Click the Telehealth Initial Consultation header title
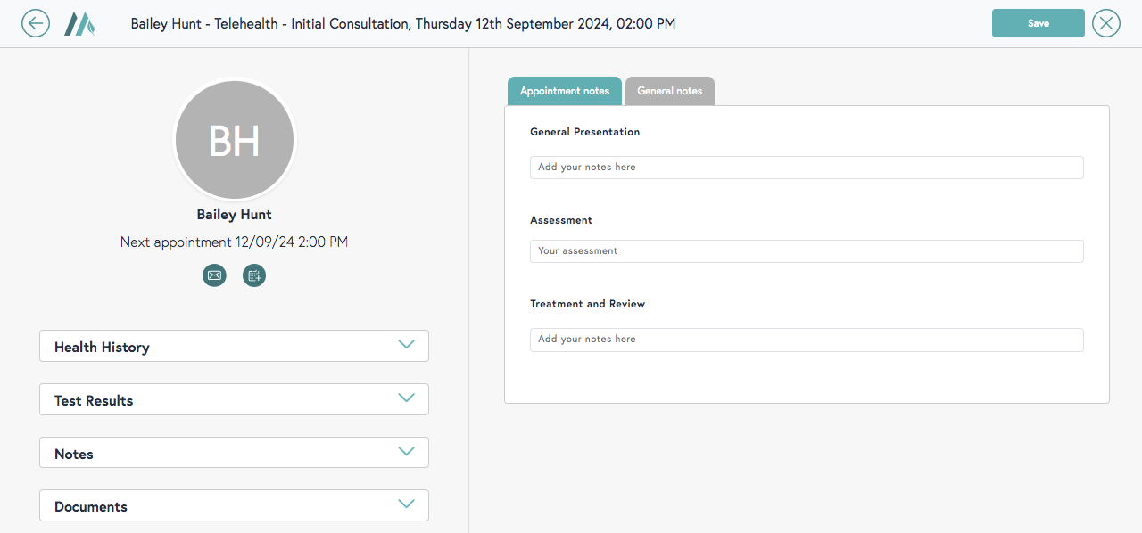 point(403,24)
